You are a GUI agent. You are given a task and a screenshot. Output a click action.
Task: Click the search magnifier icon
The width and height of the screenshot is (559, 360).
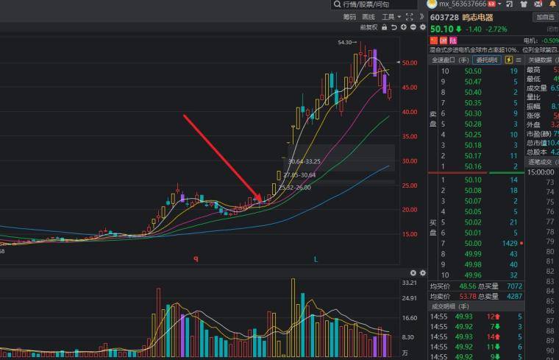[x=337, y=4]
